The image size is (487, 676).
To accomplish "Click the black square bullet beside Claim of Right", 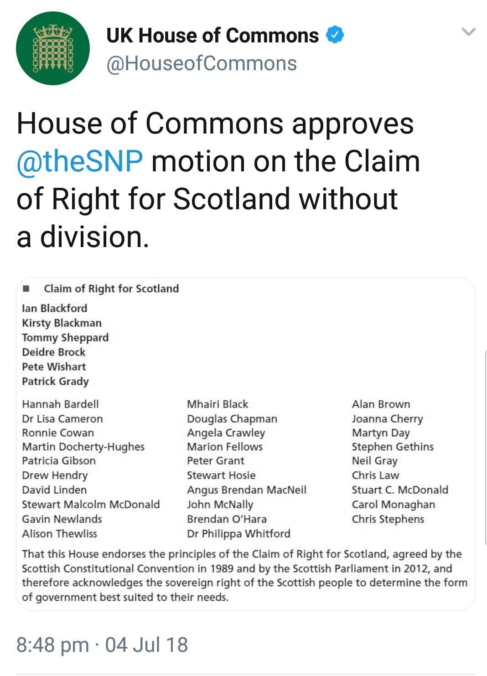I will point(26,288).
